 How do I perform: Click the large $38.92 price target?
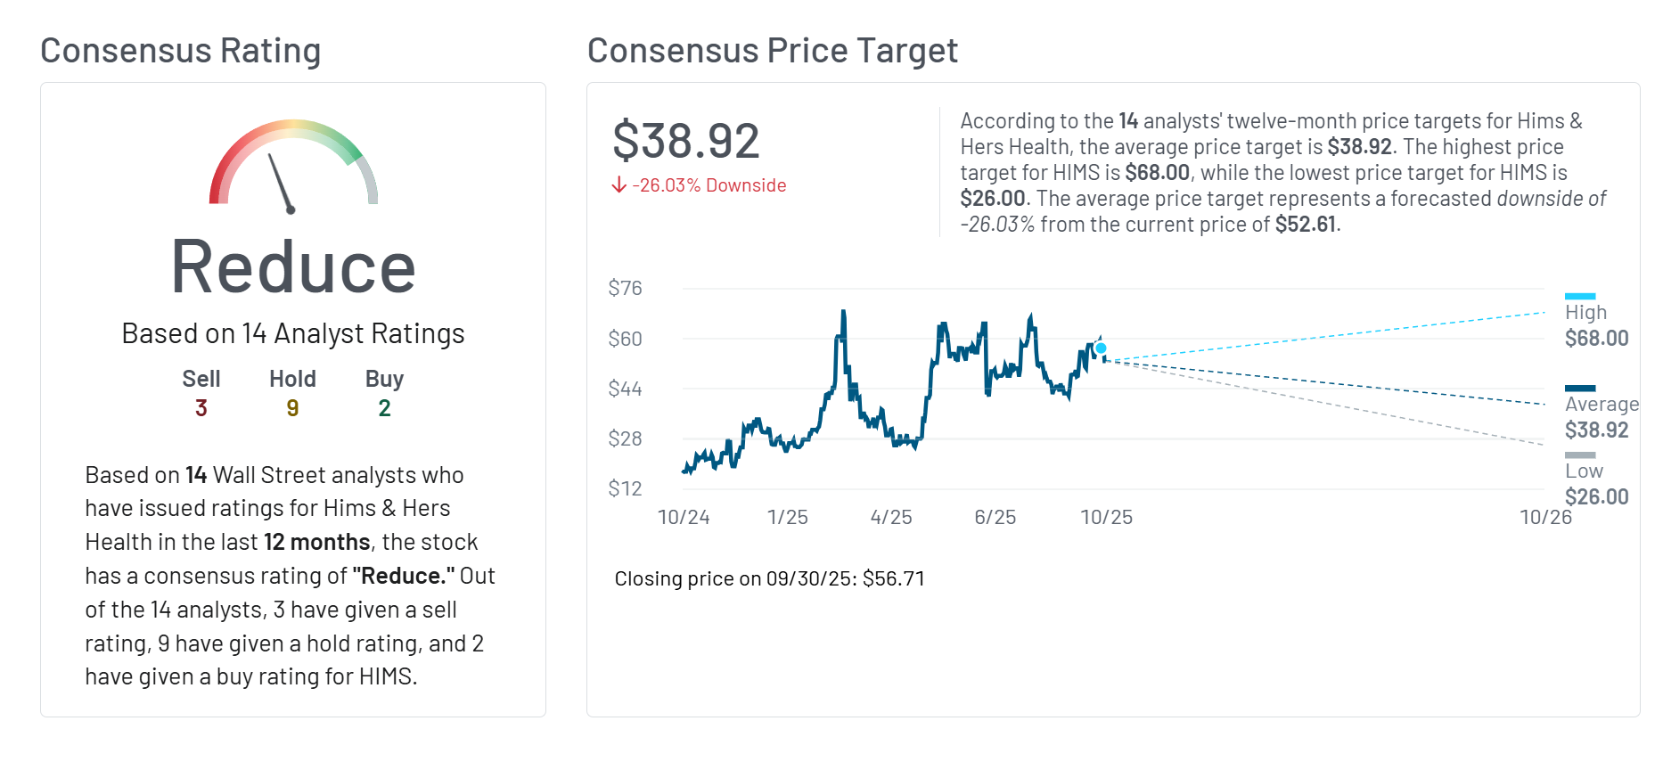coord(685,141)
